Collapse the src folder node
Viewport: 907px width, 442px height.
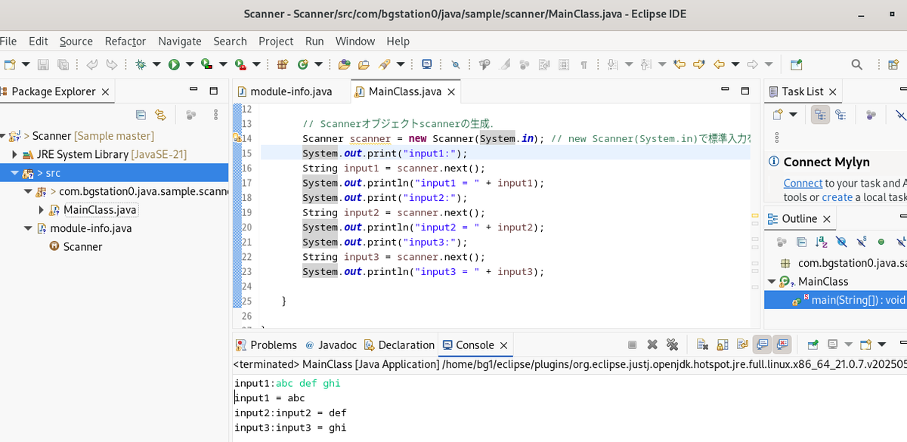tap(14, 173)
